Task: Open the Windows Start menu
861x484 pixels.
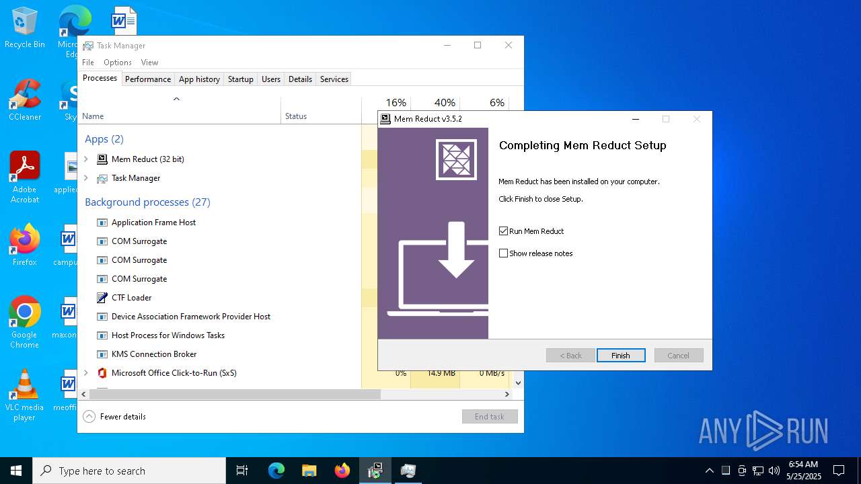Action: click(16, 471)
